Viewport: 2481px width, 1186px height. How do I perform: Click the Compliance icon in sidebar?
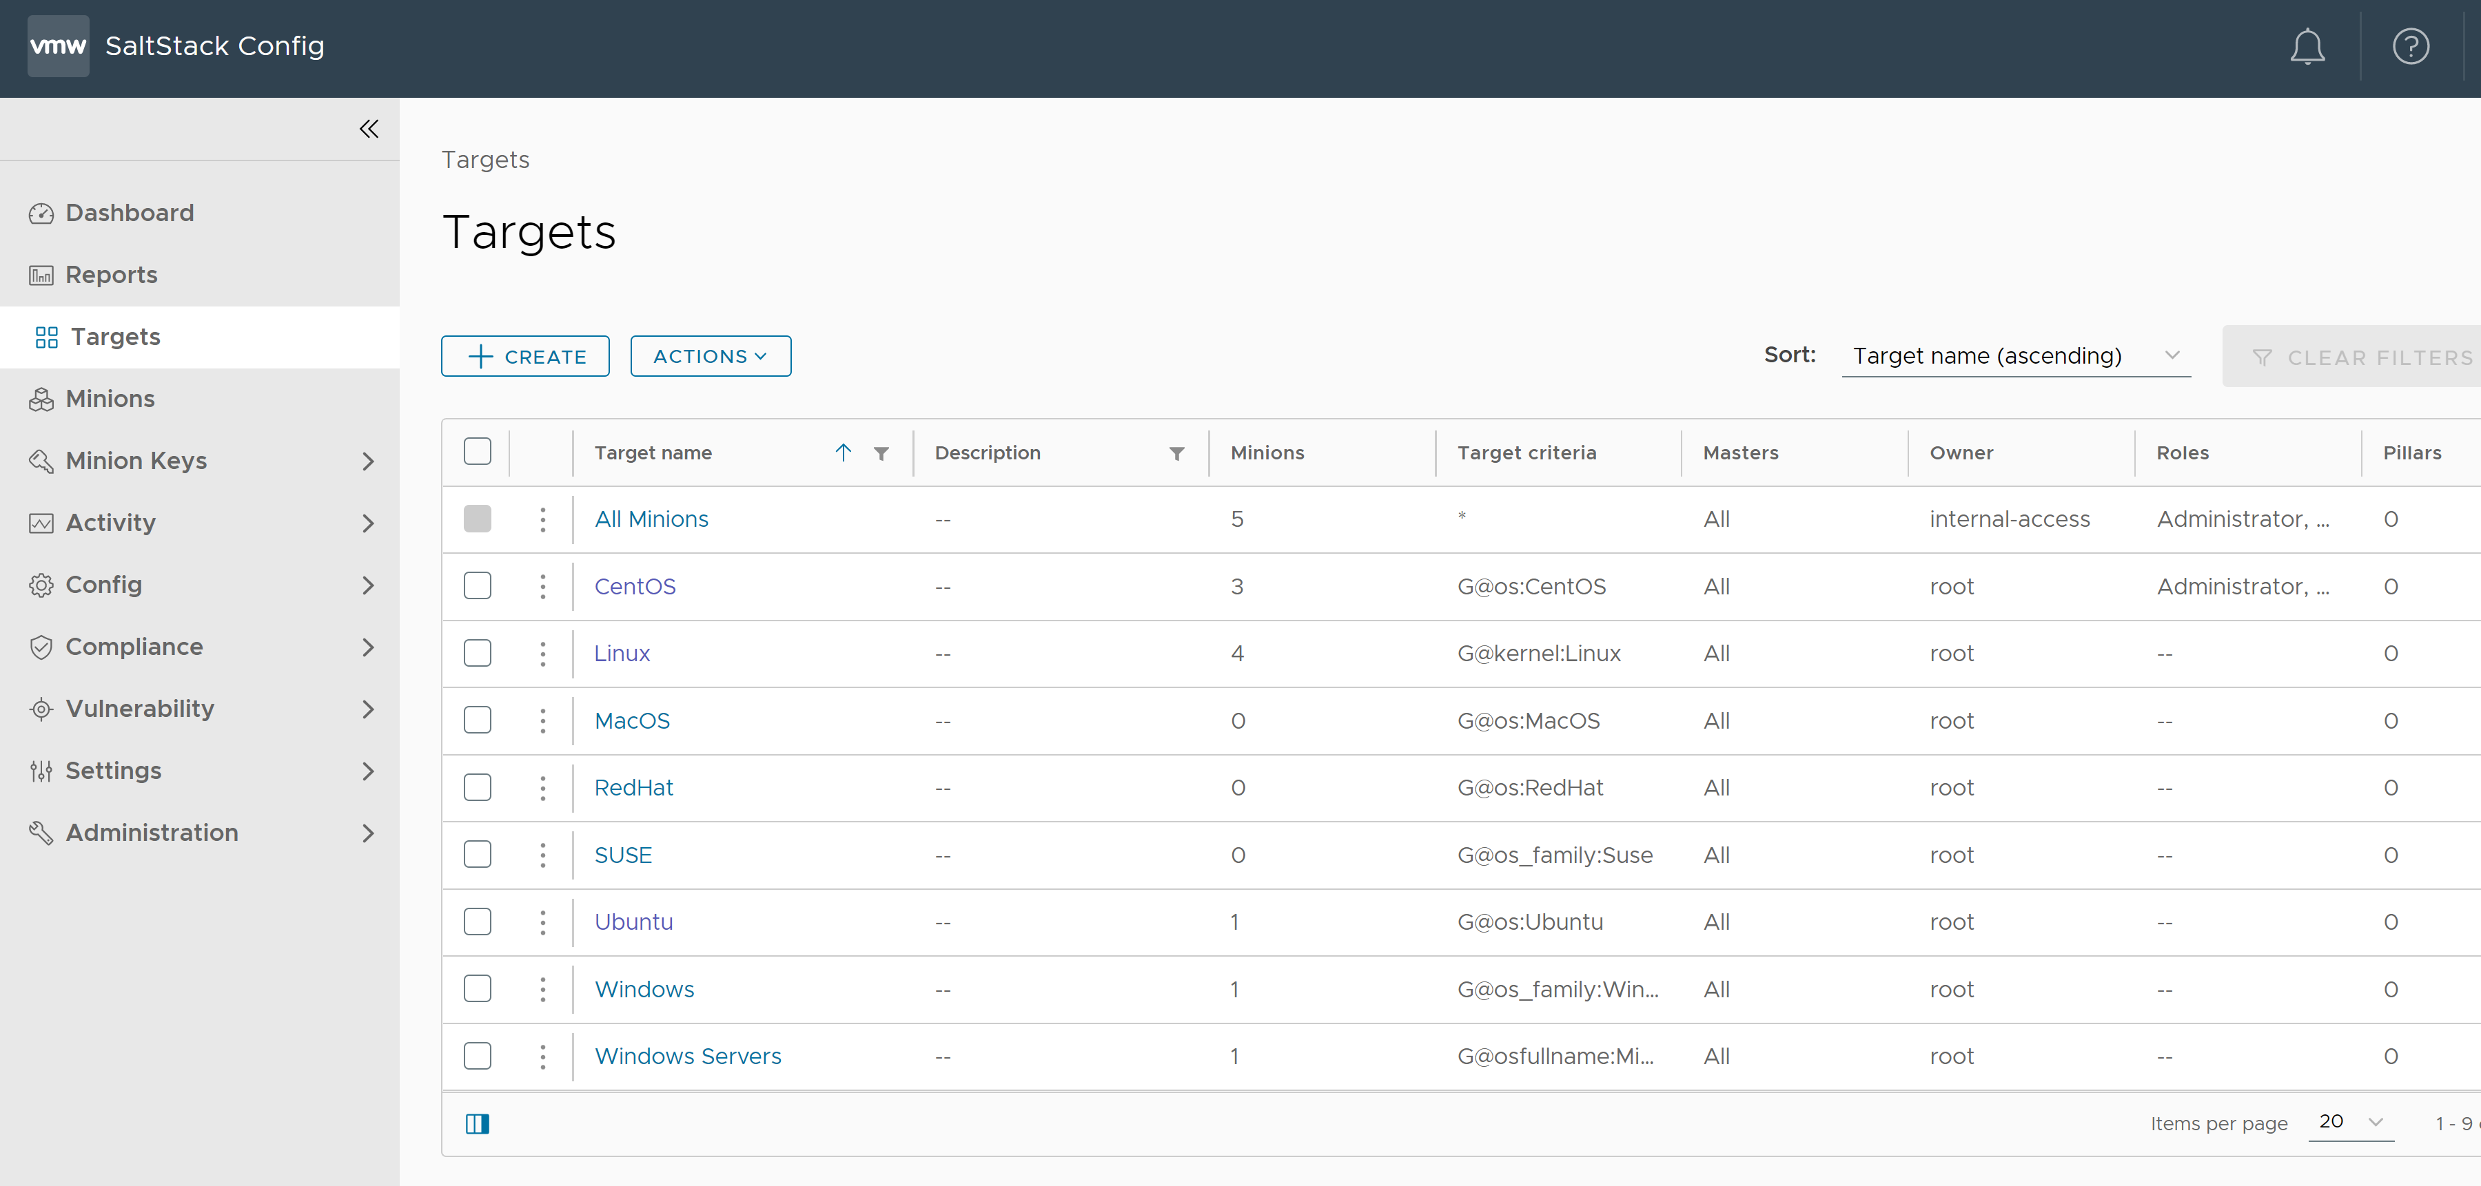(x=41, y=647)
